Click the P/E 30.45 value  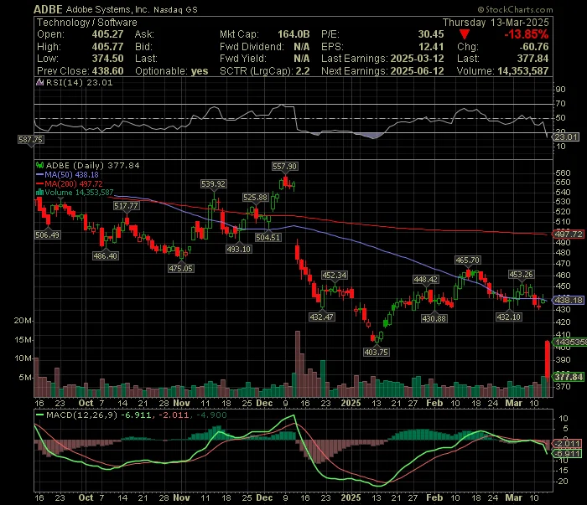click(431, 34)
